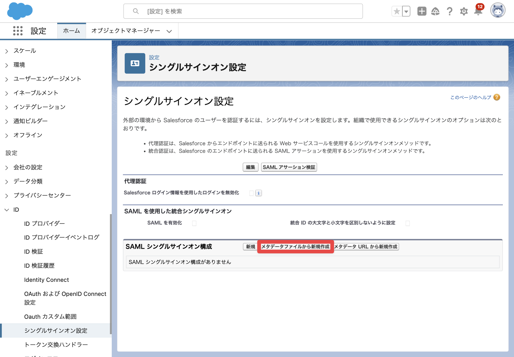514x357 pixels.
Task: Toggle the Salesforce ログイン情報を使用したログインを無効化 checkbox
Action: 251,193
